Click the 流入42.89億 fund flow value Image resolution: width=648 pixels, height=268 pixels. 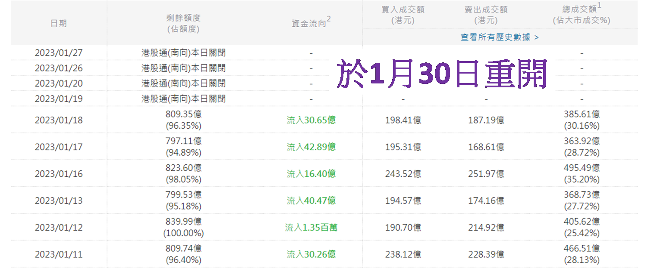(x=311, y=147)
